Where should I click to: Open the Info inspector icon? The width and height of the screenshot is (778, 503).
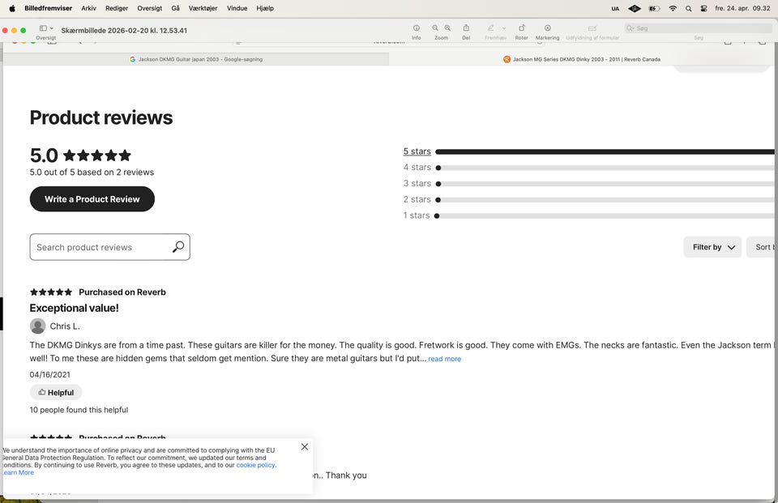tap(417, 28)
